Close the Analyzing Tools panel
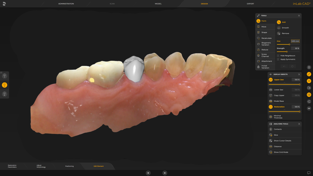Screen dimensions: 313x176 [x=299, y=124]
